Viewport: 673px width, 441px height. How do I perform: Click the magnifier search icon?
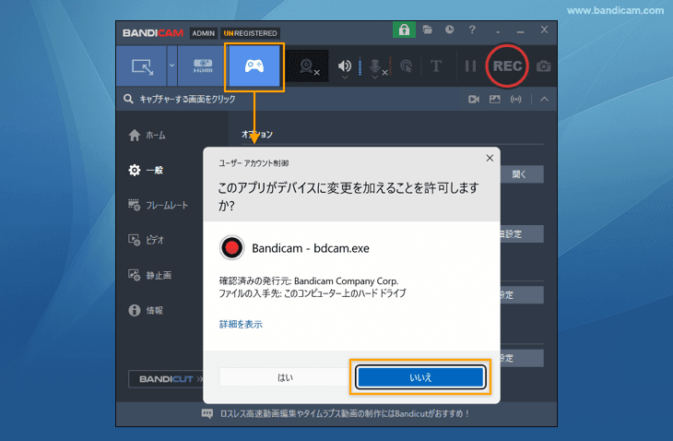click(x=128, y=100)
